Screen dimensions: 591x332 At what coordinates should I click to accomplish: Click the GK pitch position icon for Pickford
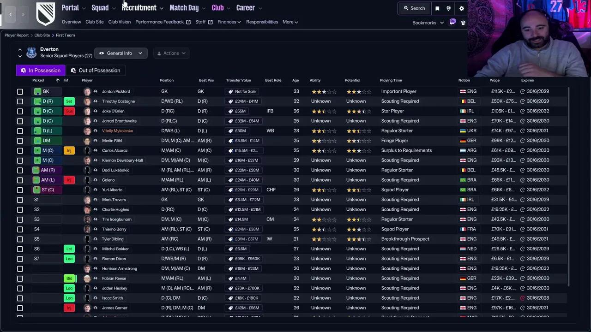pos(37,92)
